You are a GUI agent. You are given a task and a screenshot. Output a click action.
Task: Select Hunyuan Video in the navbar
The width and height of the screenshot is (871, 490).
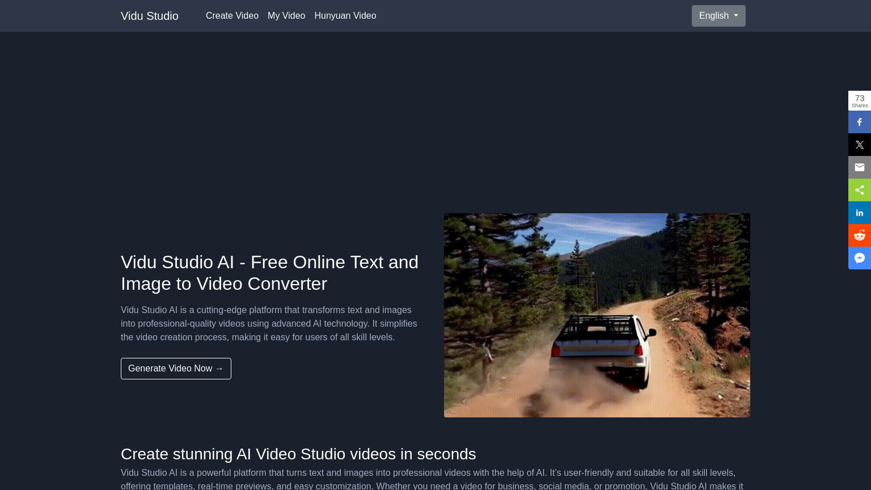345,16
